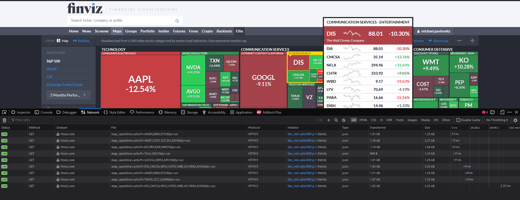The width and height of the screenshot is (520, 200).
Task: Filter network requests by XHR
Action: [389, 120]
